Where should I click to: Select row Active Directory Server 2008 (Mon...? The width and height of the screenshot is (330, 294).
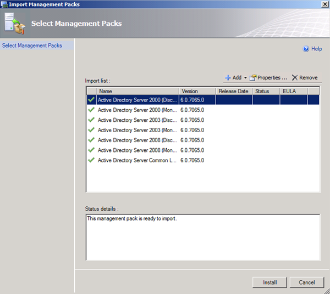coord(203,150)
